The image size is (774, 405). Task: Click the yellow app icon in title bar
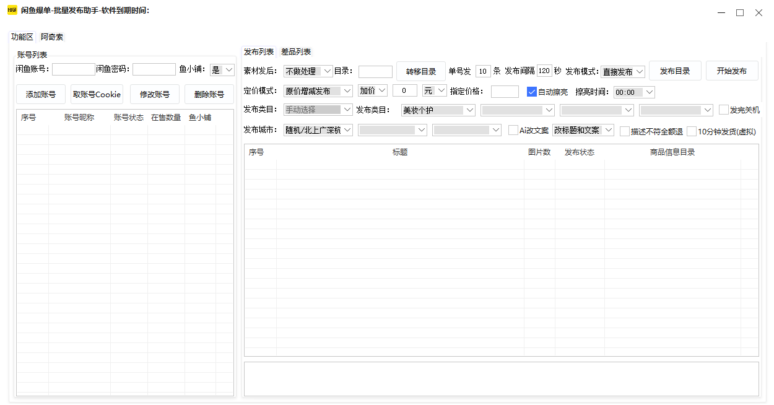point(12,11)
